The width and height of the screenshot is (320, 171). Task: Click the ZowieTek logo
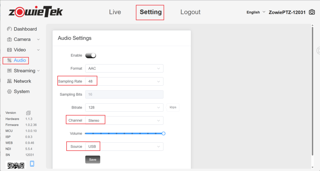(x=36, y=12)
